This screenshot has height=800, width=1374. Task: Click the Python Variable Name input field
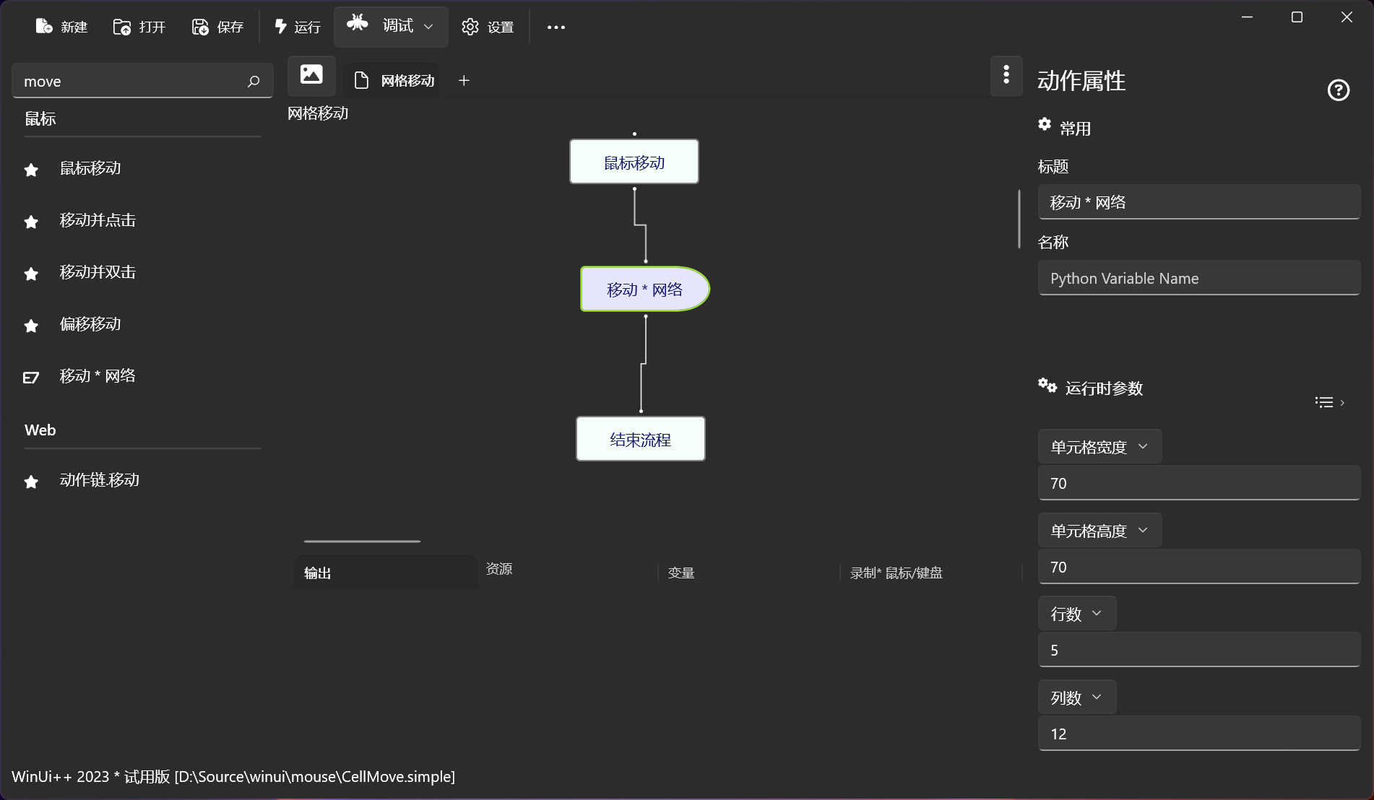1198,278
